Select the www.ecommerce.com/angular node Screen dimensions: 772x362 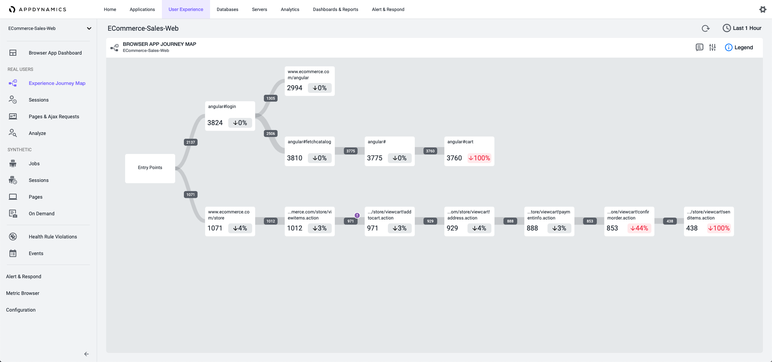point(309,81)
